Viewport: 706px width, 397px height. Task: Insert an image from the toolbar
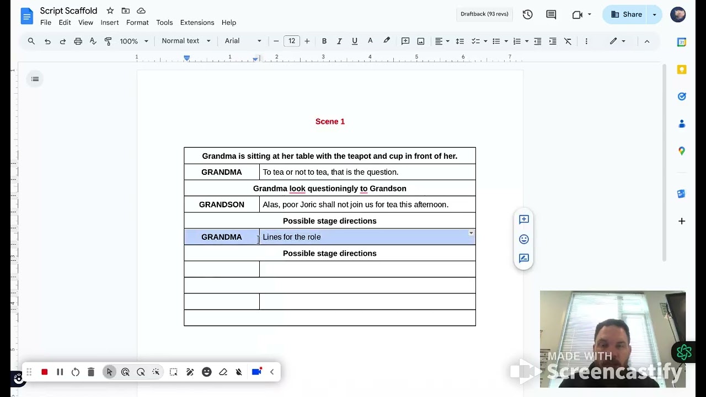pos(421,41)
